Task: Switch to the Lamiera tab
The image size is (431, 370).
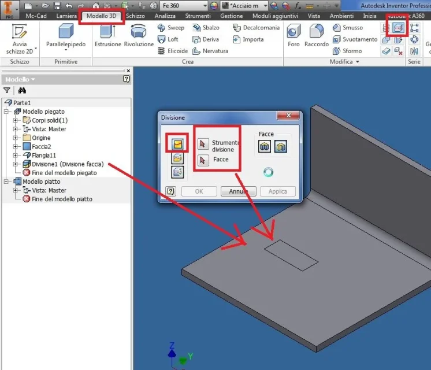Action: (x=66, y=16)
